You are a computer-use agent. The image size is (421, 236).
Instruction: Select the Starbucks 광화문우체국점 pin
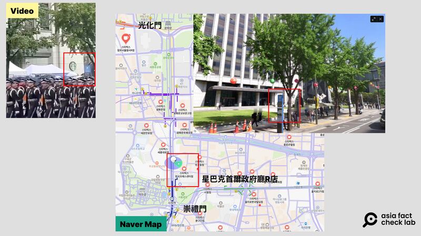(x=185, y=125)
